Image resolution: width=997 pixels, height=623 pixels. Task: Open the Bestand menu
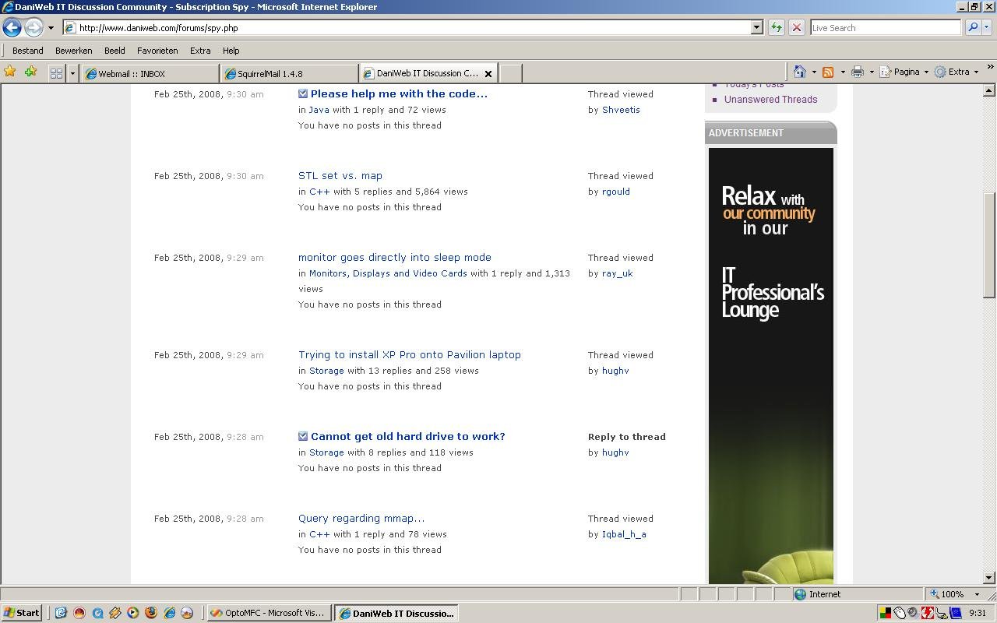28,51
